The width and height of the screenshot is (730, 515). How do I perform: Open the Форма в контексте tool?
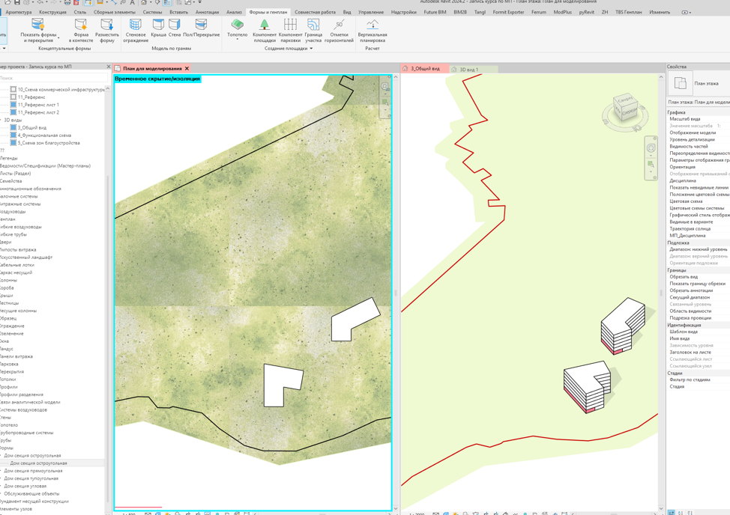click(x=81, y=31)
